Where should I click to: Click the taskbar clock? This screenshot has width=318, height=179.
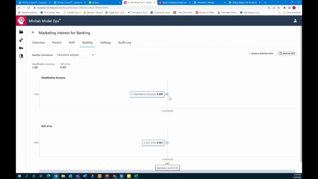(297, 176)
